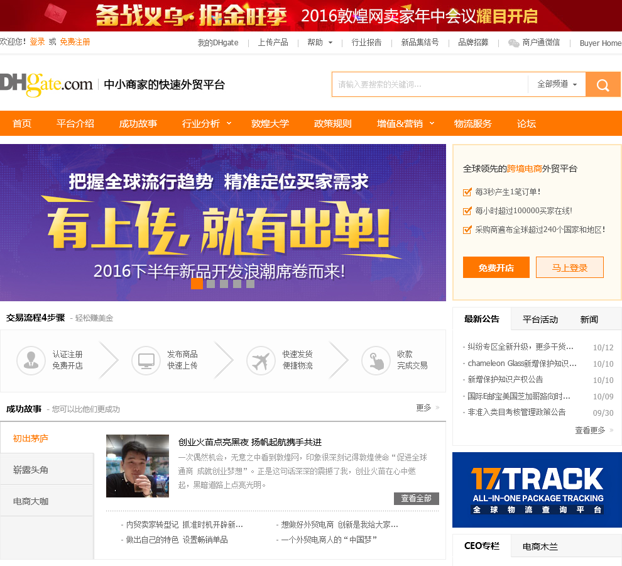The width and height of the screenshot is (622, 566).
Task: Open announcement 纠纷专区全新升级
Action: pos(520,347)
